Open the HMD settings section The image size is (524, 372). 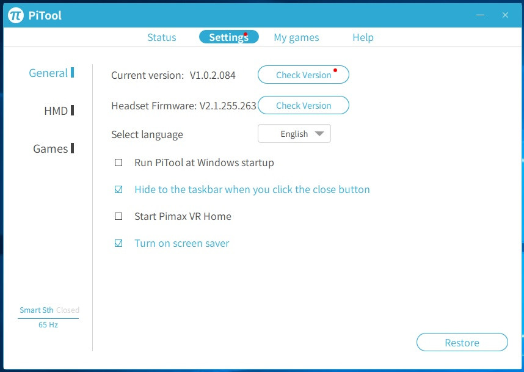pos(59,111)
